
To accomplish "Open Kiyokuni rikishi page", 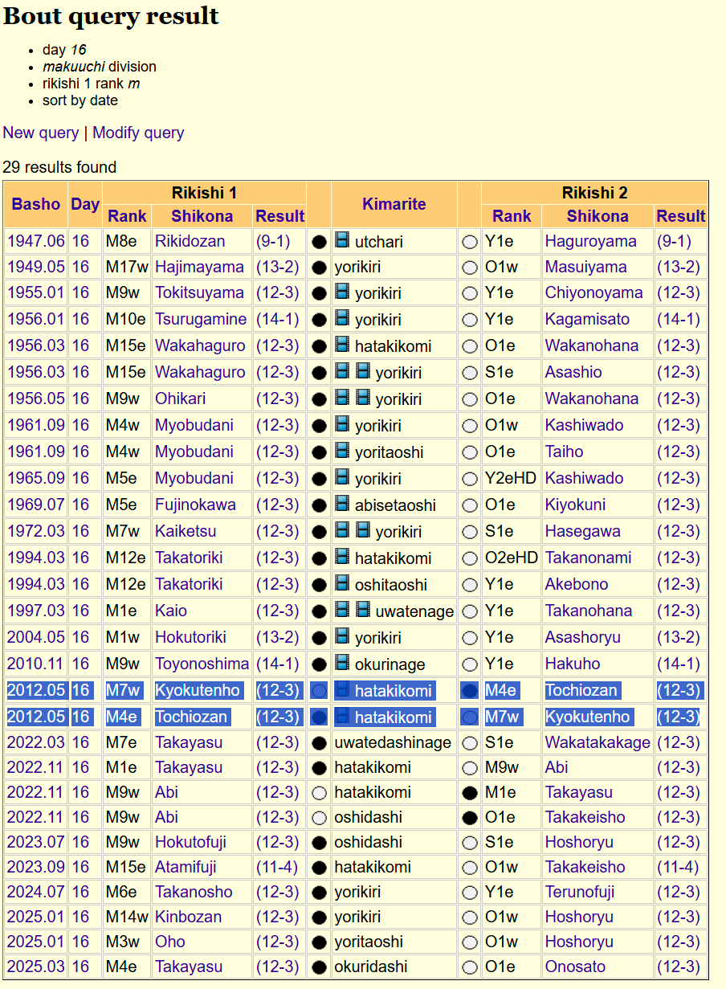I will click(x=576, y=505).
